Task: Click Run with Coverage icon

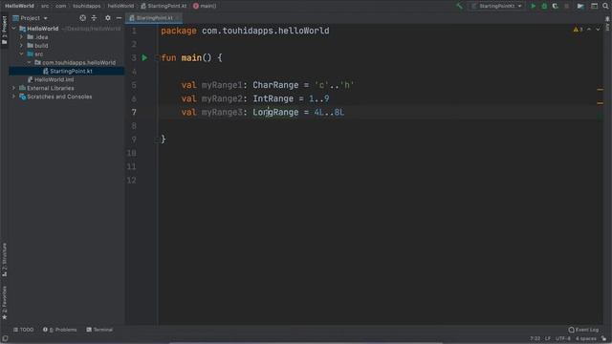Action: tap(555, 6)
